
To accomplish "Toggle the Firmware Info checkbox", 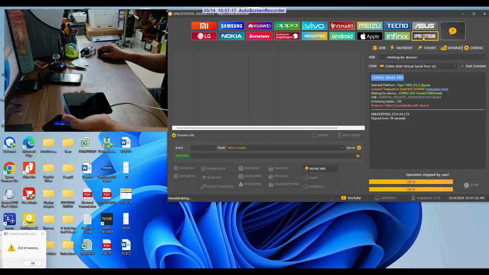I will (174, 135).
